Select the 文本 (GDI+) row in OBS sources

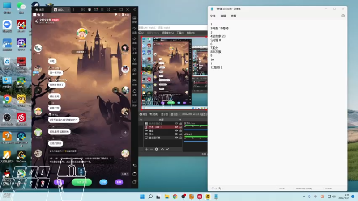163,127
